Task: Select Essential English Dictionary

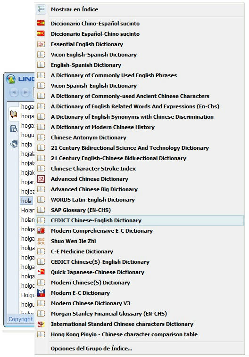Action: 140,44
